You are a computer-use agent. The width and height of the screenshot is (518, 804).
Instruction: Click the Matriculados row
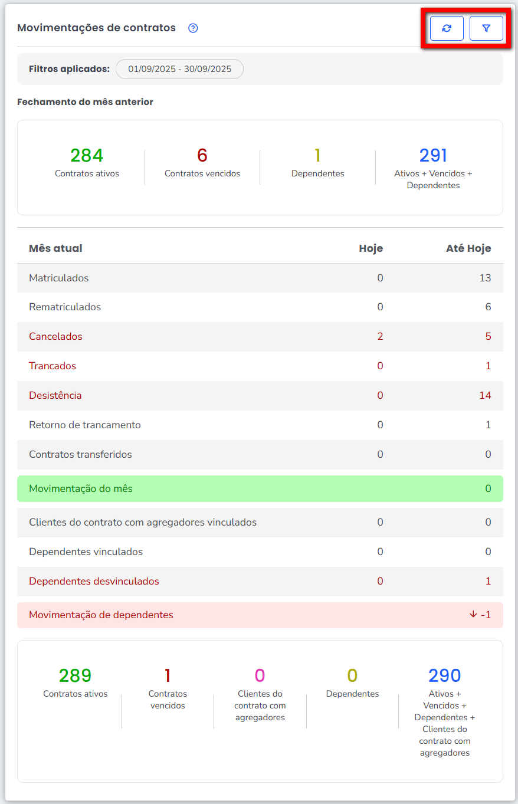(59, 278)
